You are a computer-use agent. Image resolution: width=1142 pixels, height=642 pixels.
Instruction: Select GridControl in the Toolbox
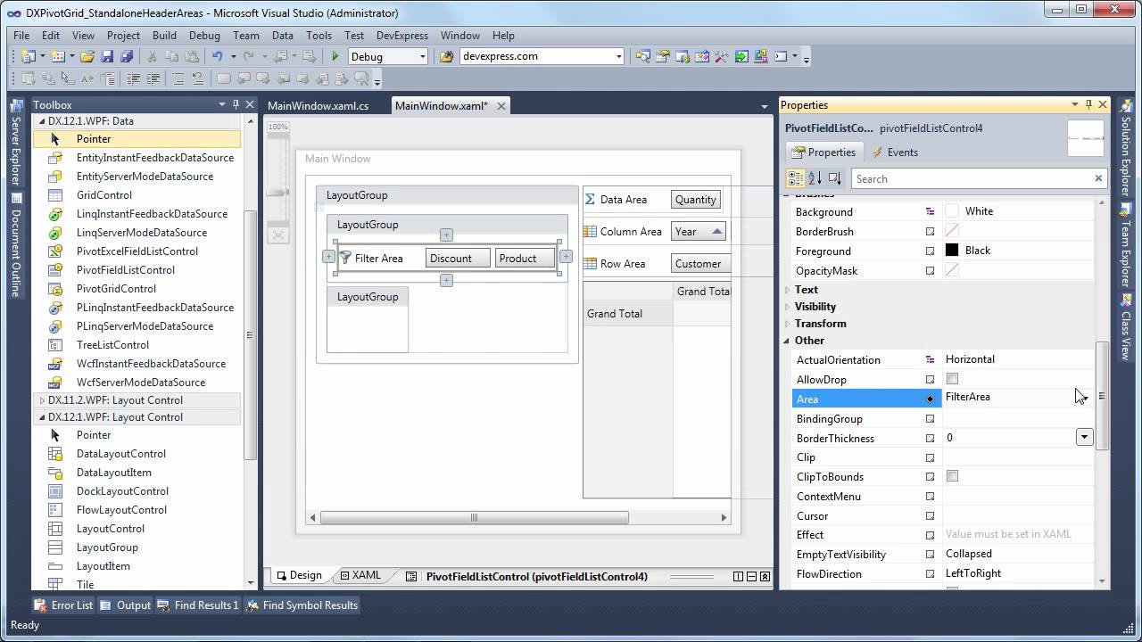coord(104,195)
